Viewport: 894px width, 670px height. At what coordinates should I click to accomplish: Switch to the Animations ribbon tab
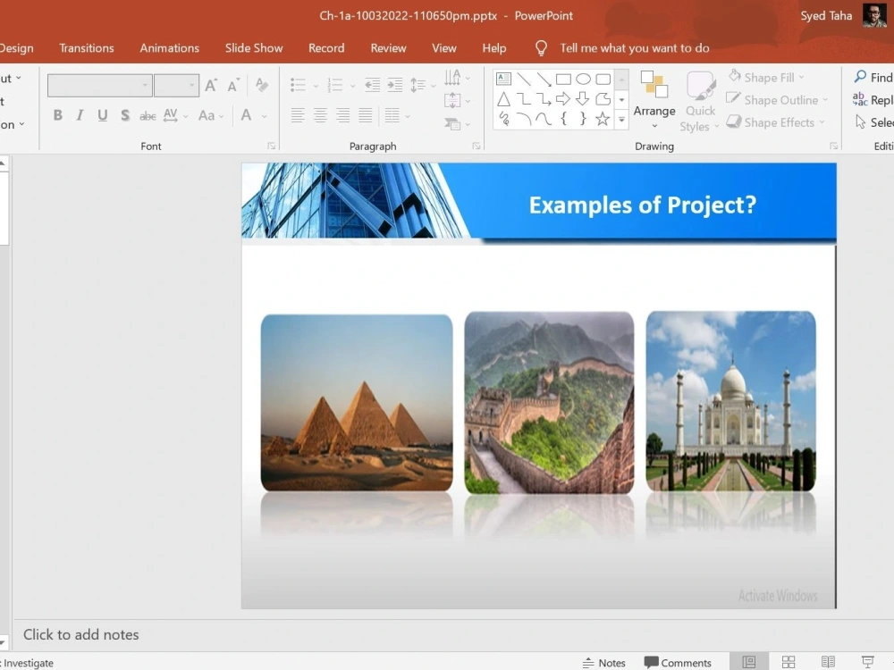pyautogui.click(x=169, y=48)
